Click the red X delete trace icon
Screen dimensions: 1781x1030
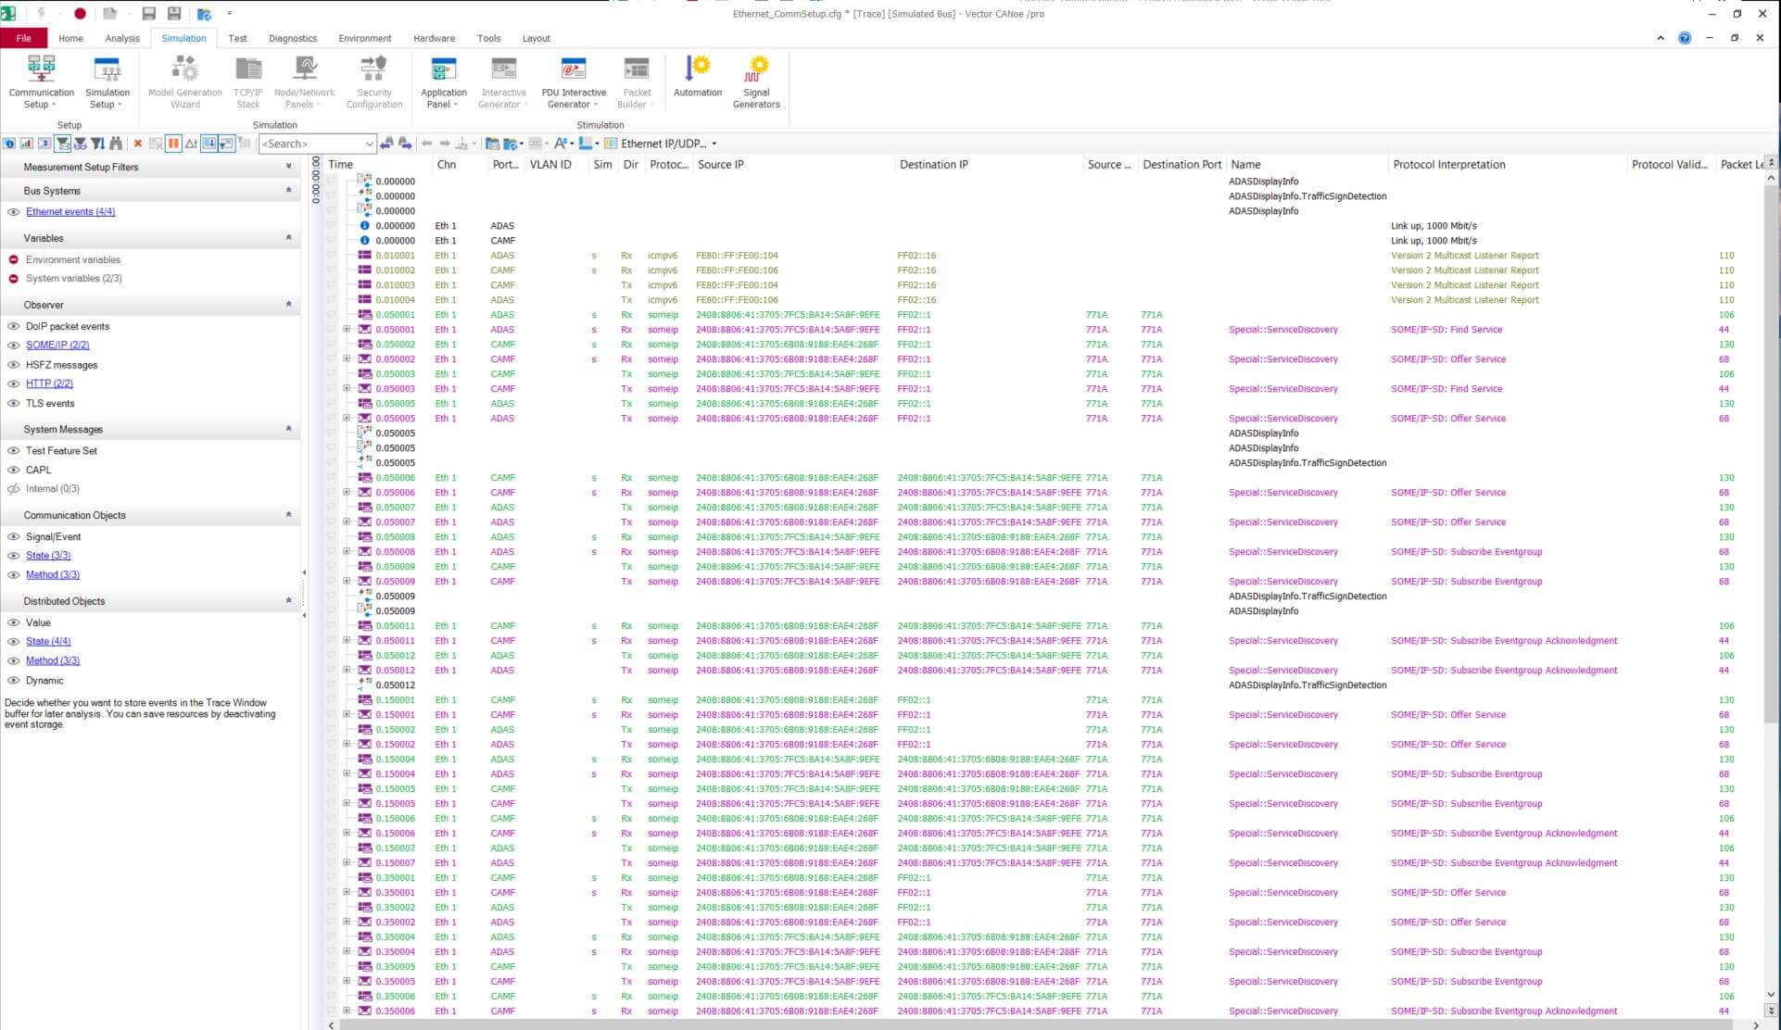[138, 144]
